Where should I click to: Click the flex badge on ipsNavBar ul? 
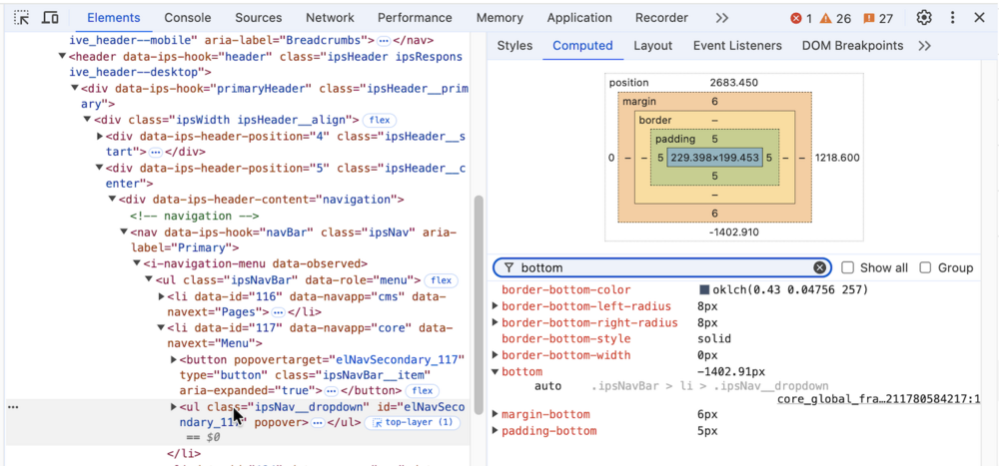[441, 280]
